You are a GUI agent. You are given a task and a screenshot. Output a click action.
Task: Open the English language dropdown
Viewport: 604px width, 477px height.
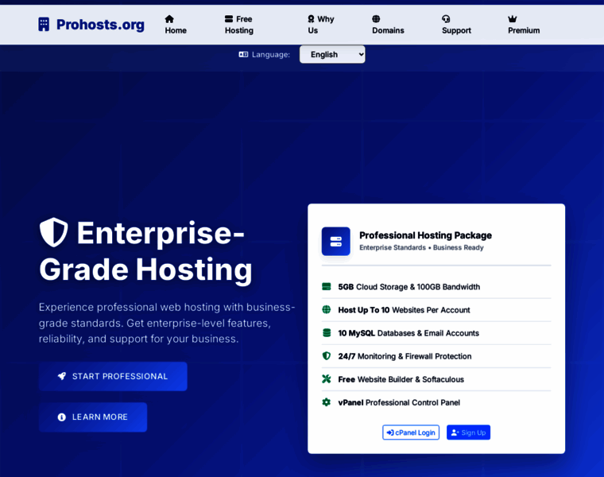332,54
